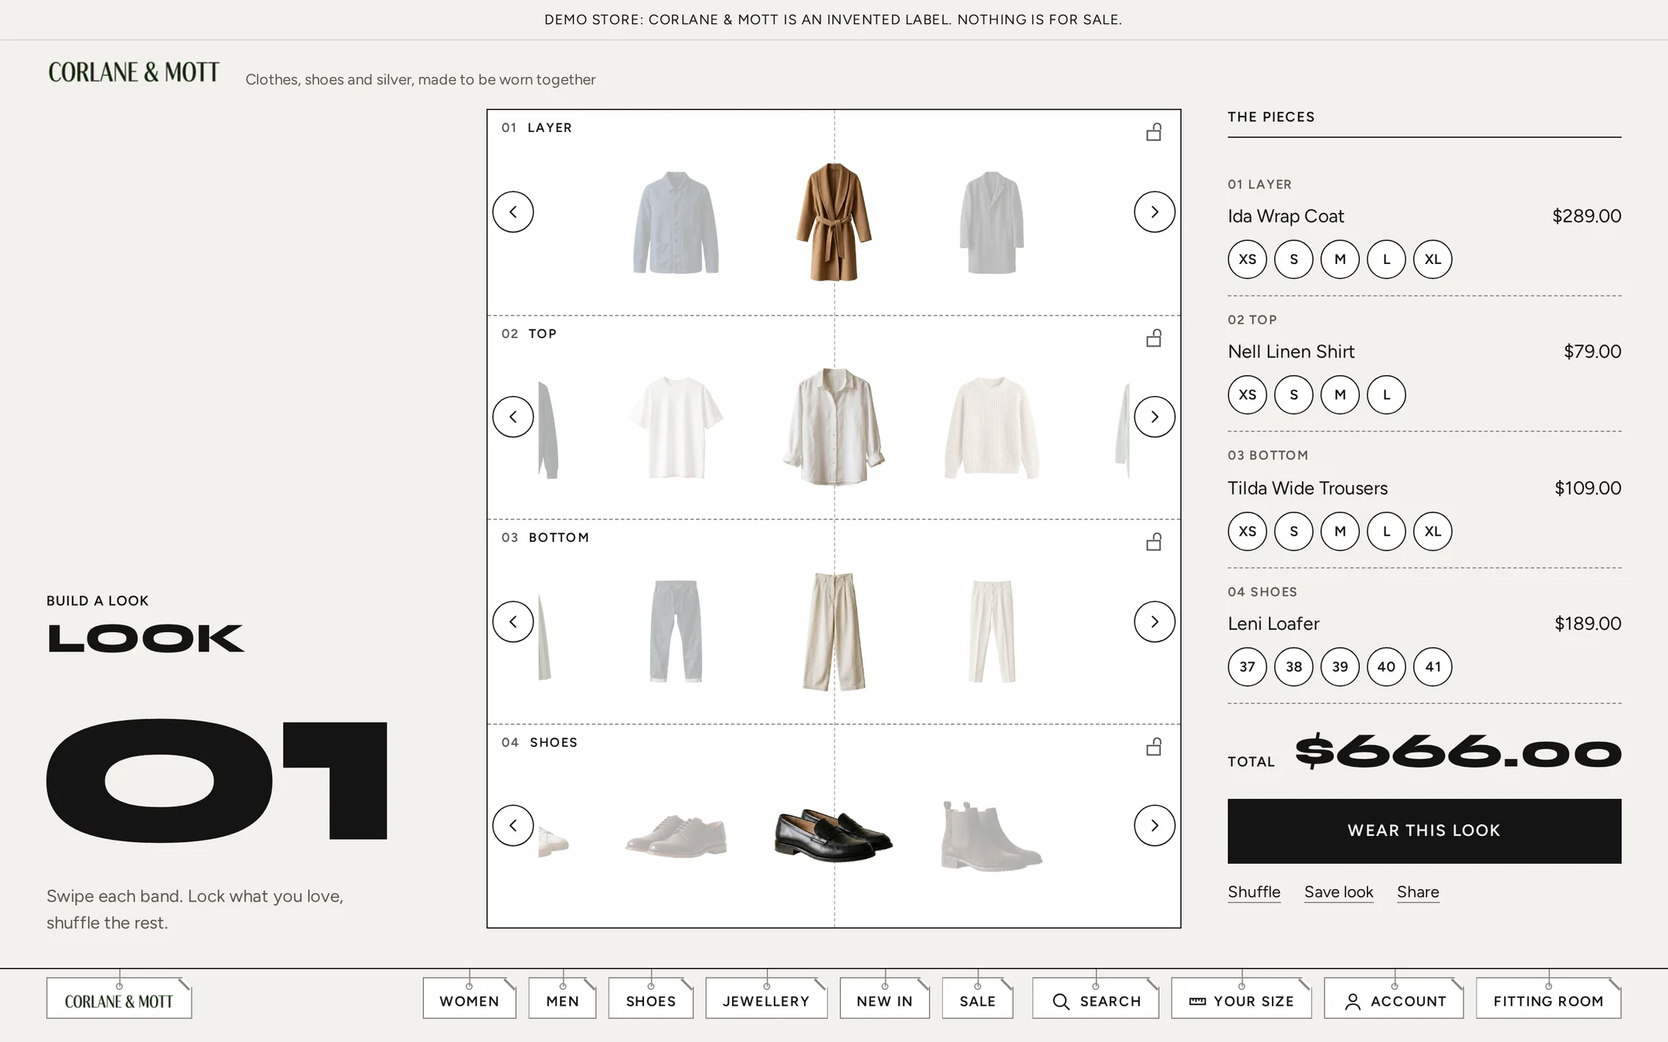Shuffle the look
Viewport: 1668px width, 1042px height.
1254,892
